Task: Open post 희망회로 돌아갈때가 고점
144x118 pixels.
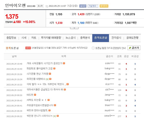Action: tap(40, 68)
